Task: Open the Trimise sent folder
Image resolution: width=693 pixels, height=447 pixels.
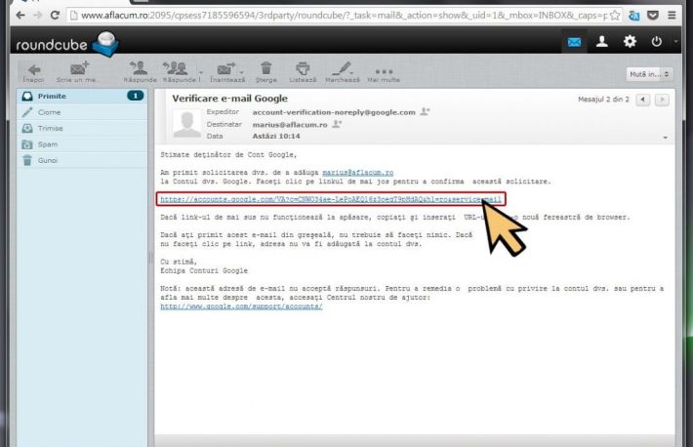Action: (51, 128)
